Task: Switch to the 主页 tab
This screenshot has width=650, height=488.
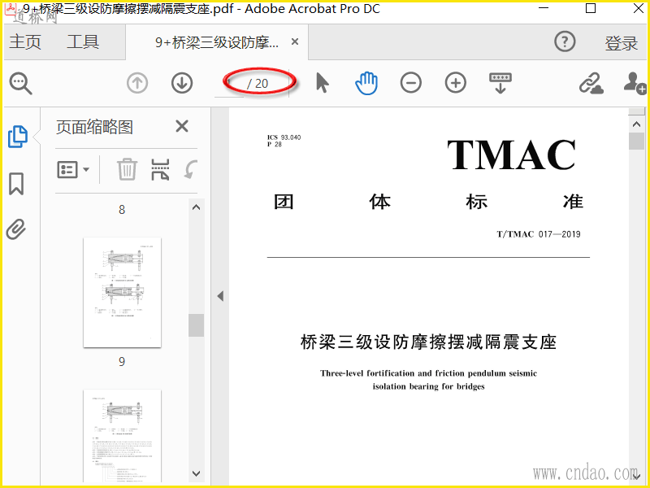Action: (25, 42)
